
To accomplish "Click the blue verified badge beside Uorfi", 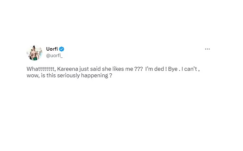I will click(x=62, y=49).
